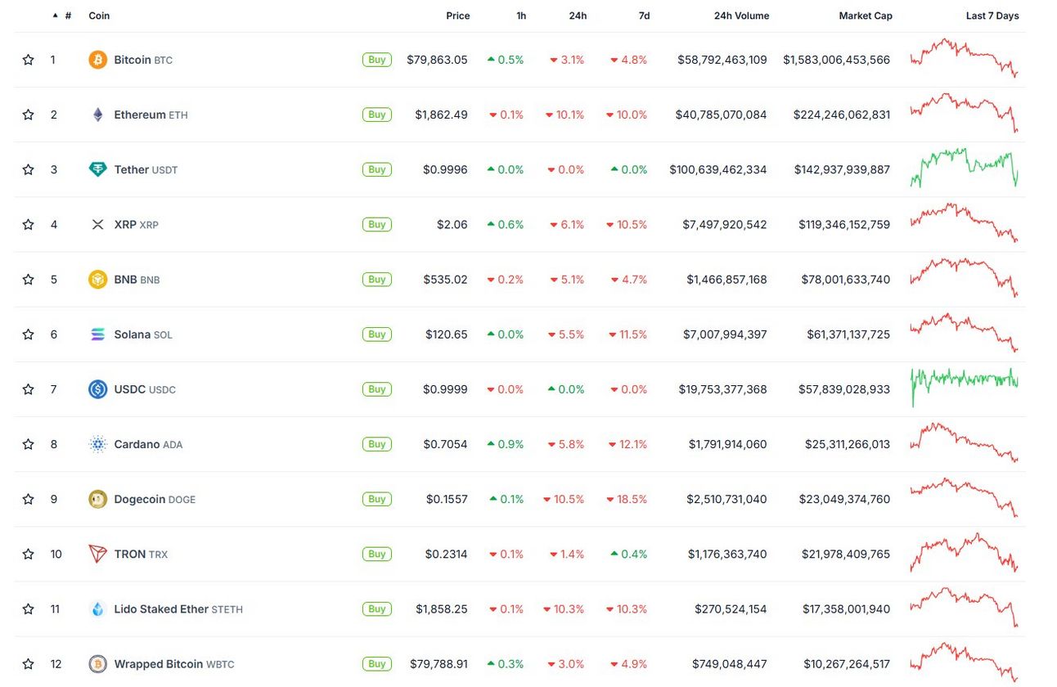Click the Buy button for Bitcoin
This screenshot has height=687, width=1057.
(x=377, y=60)
